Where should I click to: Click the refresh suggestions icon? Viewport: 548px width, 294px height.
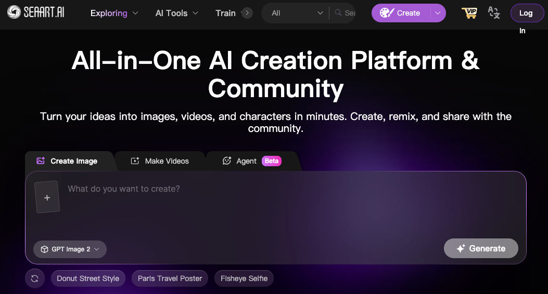34,278
